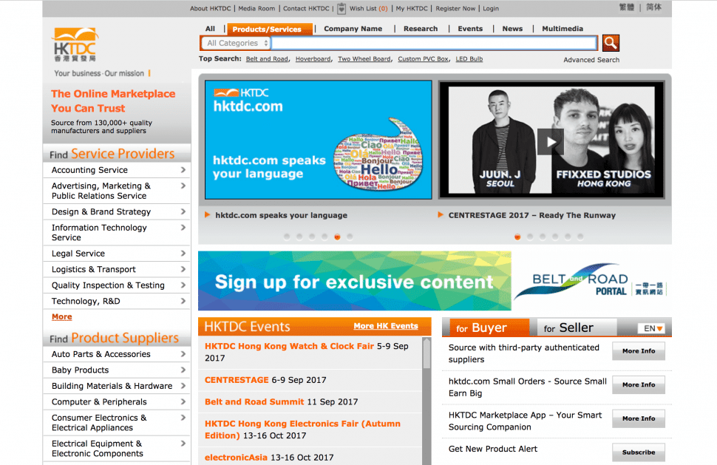
Task: Open the All Categories dropdown
Action: [236, 43]
